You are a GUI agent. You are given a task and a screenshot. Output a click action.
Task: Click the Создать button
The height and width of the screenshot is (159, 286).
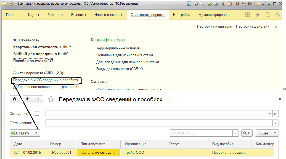[x=25, y=133]
